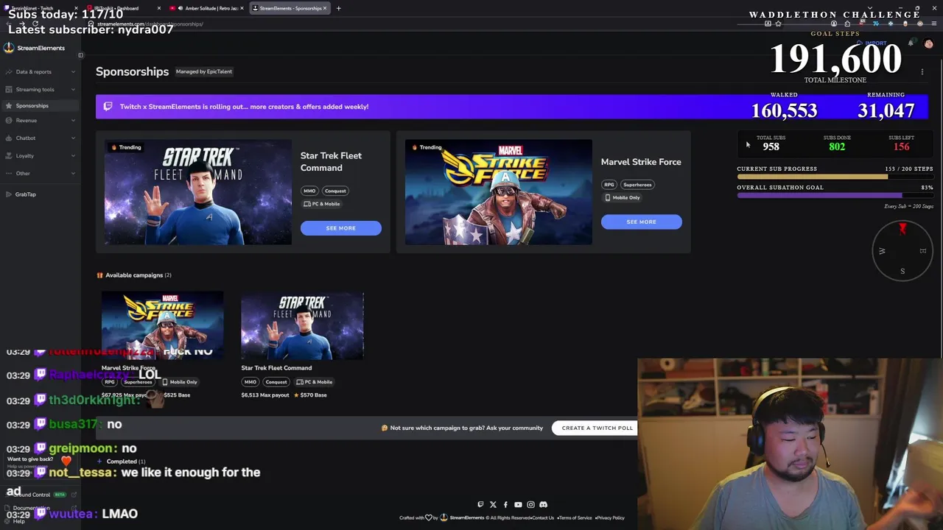Close the Amber Solitude Retro Jazz tab
The image size is (943, 530).
click(242, 8)
